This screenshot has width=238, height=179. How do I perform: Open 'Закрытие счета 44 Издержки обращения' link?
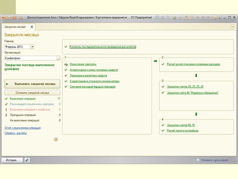click(193, 93)
